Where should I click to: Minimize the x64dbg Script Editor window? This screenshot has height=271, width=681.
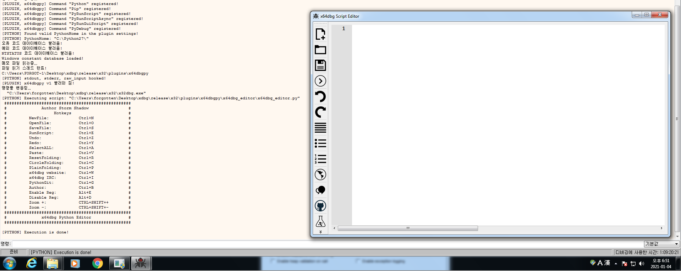pos(637,15)
